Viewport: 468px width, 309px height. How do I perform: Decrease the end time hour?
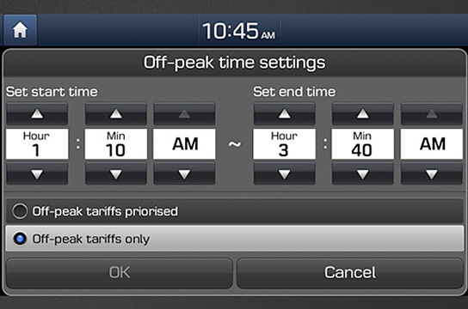[x=284, y=173]
